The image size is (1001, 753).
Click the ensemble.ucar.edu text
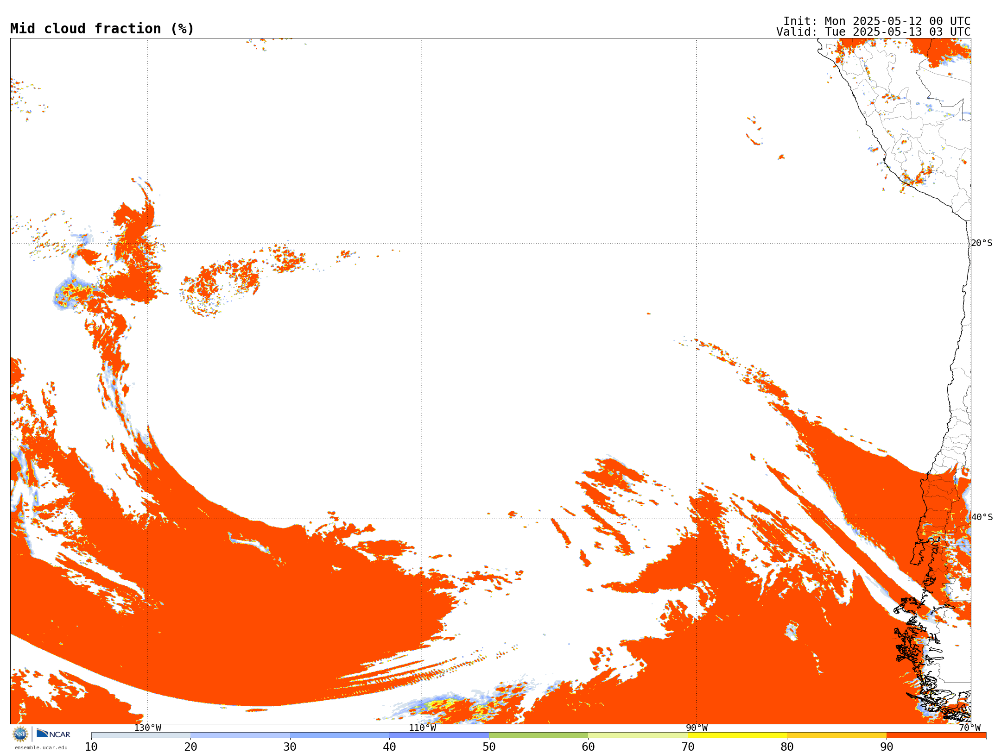(x=41, y=747)
